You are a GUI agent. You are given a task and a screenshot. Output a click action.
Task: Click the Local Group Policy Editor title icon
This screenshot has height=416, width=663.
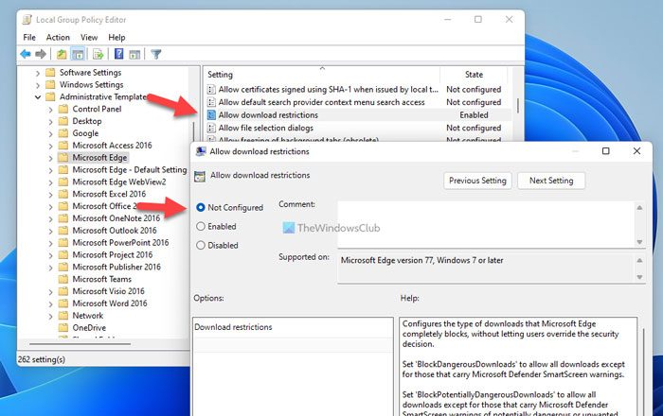pos(27,20)
